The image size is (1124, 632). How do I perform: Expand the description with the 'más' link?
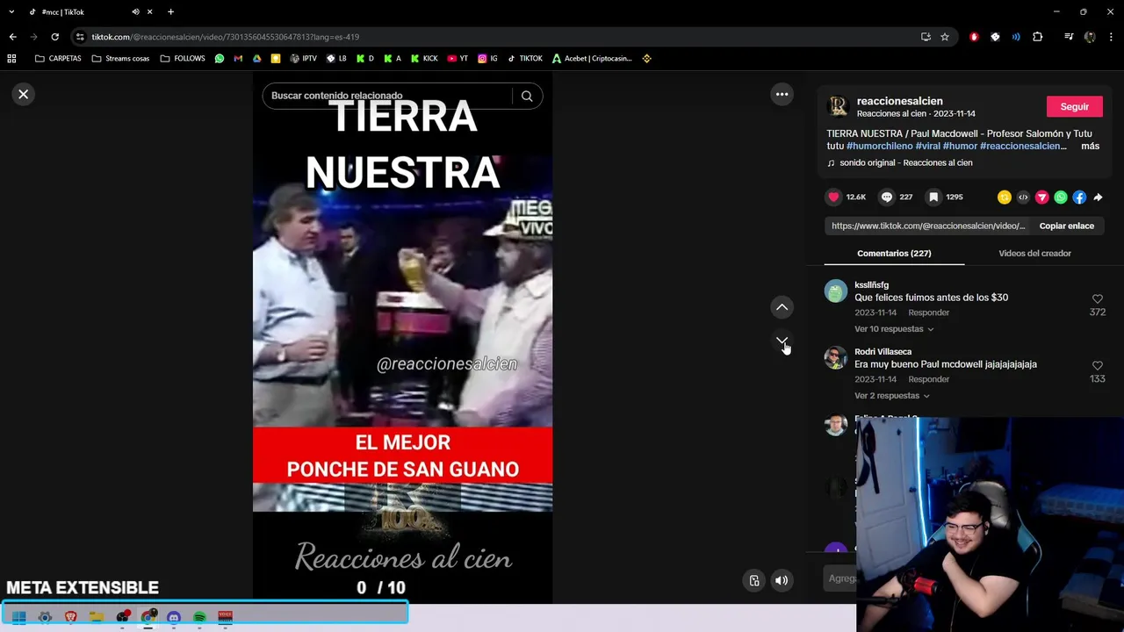coord(1090,146)
